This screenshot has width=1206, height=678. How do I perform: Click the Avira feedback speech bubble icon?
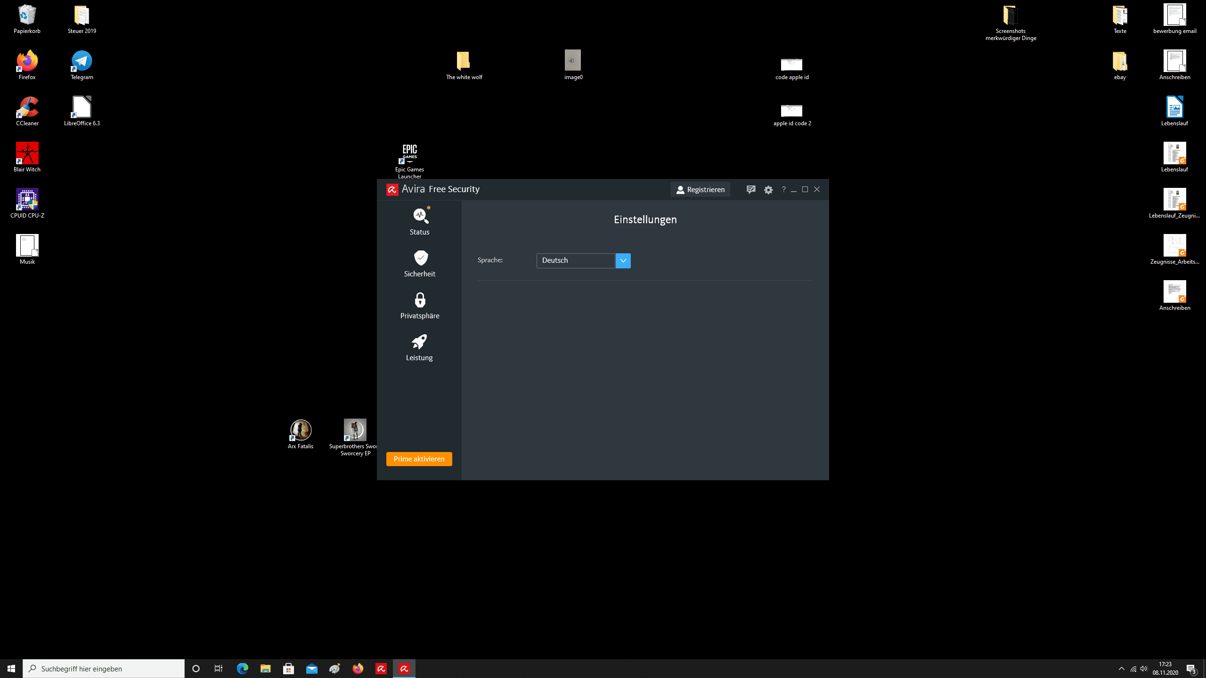[751, 189]
